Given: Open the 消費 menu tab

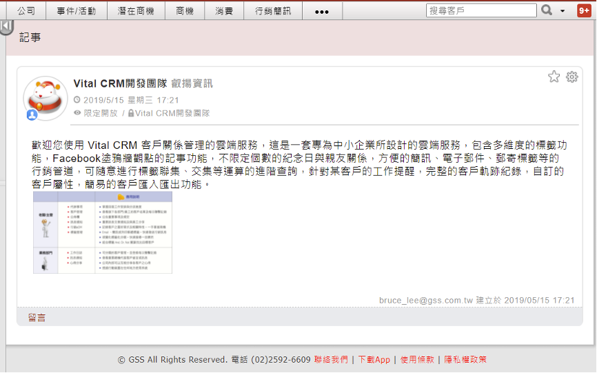Looking at the screenshot, I should (224, 10).
